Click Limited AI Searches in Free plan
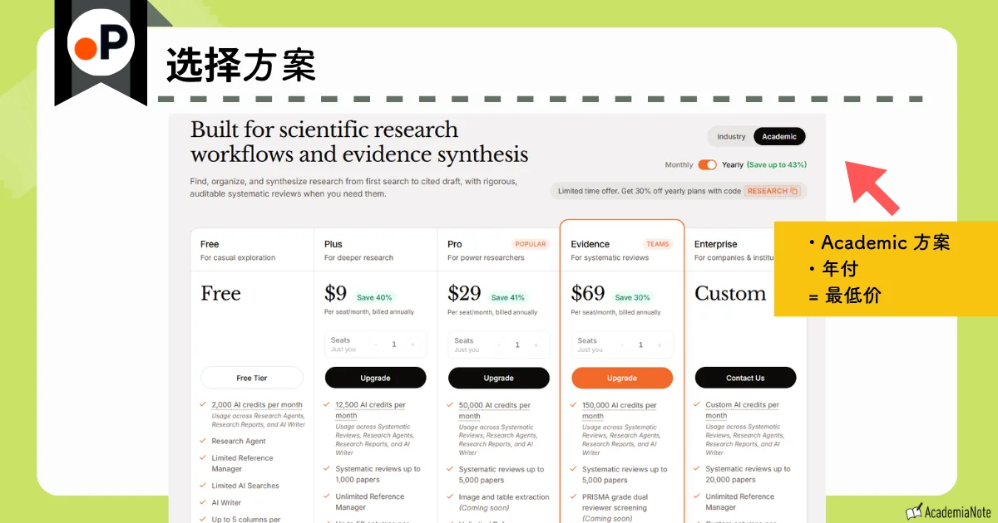This screenshot has height=523, width=998. coord(245,486)
